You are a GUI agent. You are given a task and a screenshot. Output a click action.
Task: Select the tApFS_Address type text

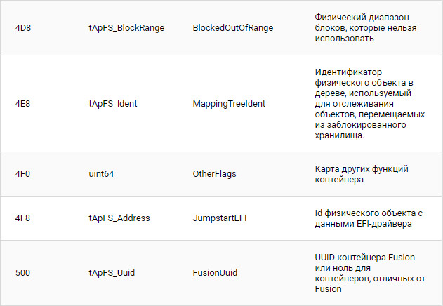pos(119,218)
